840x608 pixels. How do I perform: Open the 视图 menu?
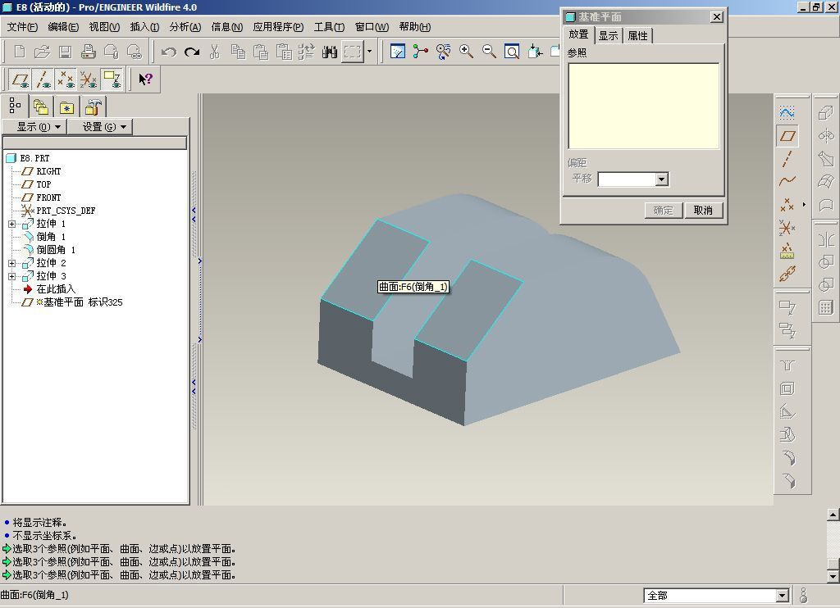click(104, 27)
